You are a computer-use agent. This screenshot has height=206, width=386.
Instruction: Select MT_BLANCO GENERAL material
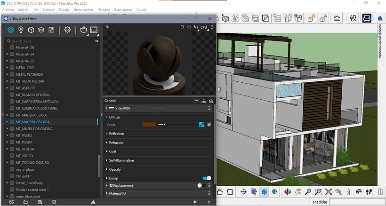[x=33, y=95]
